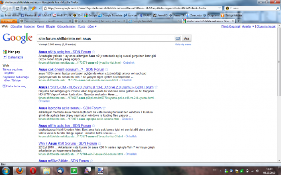Click the Web Geçmişi link

point(231,26)
